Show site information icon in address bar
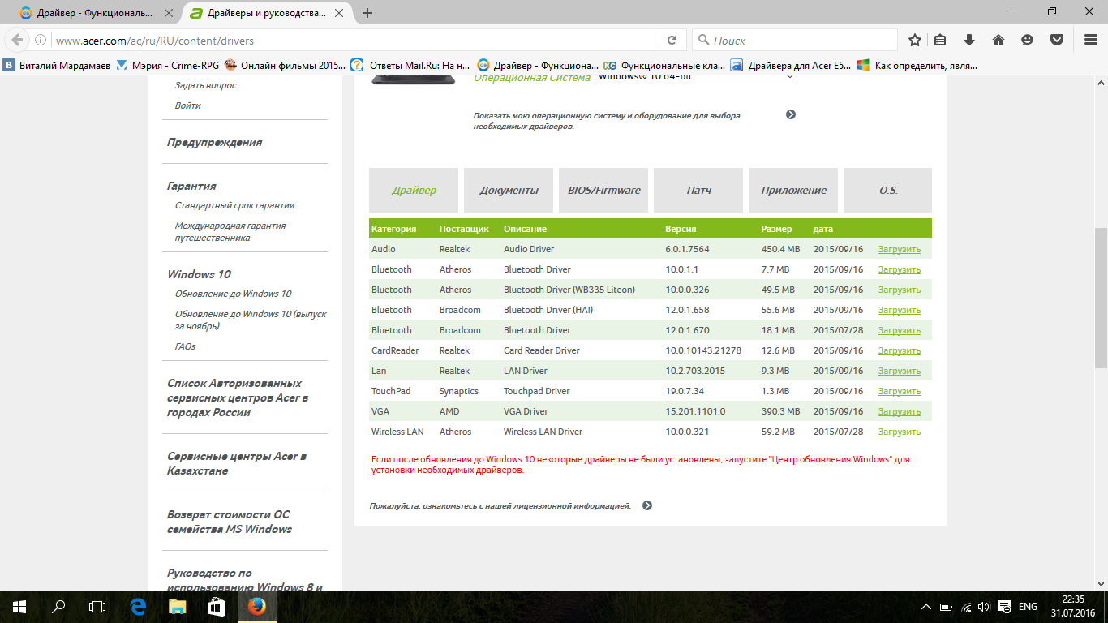The width and height of the screenshot is (1108, 623). coord(41,40)
